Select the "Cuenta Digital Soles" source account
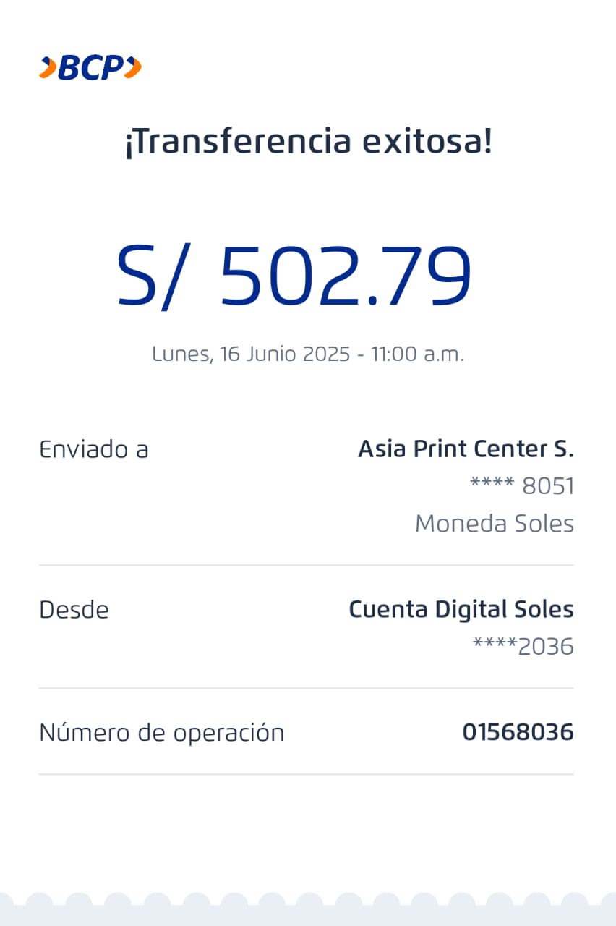 pos(461,609)
